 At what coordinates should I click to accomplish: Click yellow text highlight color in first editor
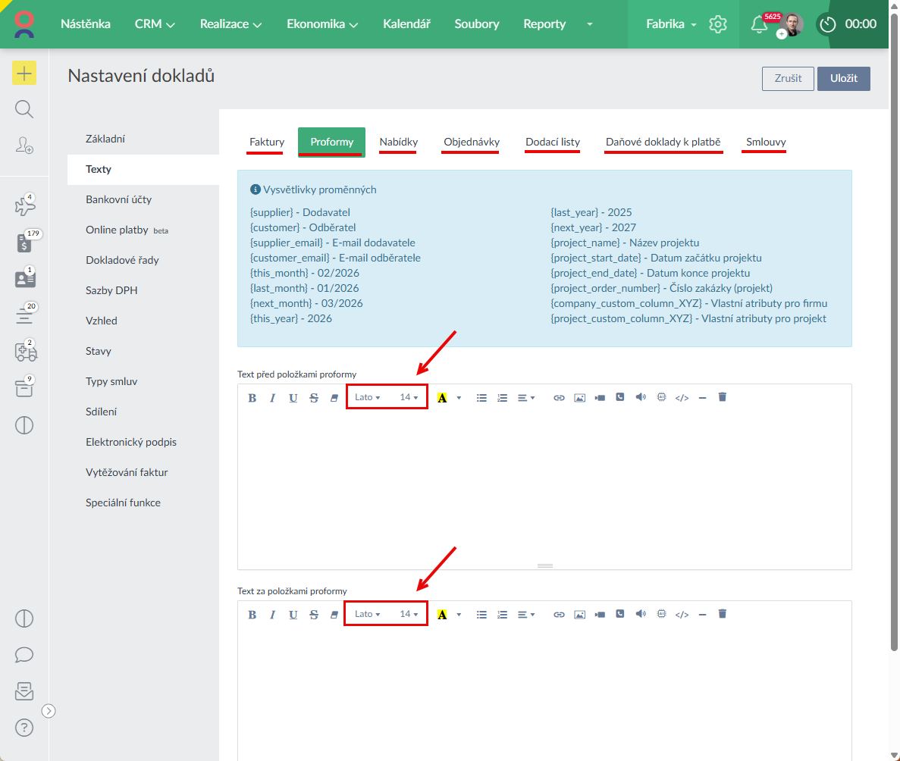(442, 397)
